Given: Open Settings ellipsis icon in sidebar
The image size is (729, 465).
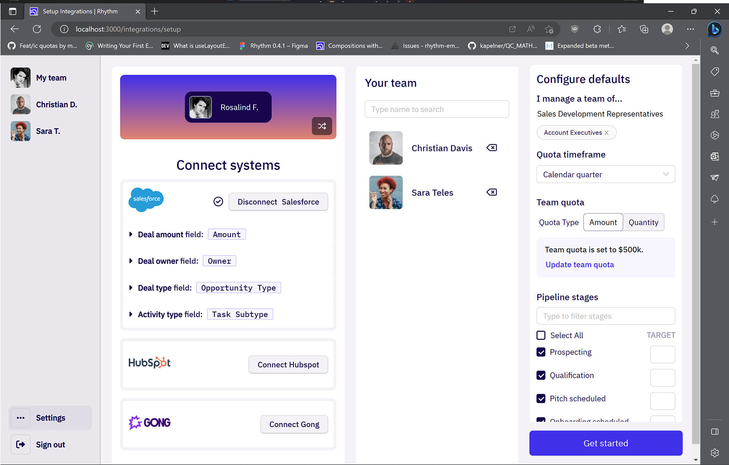Looking at the screenshot, I should click(21, 418).
